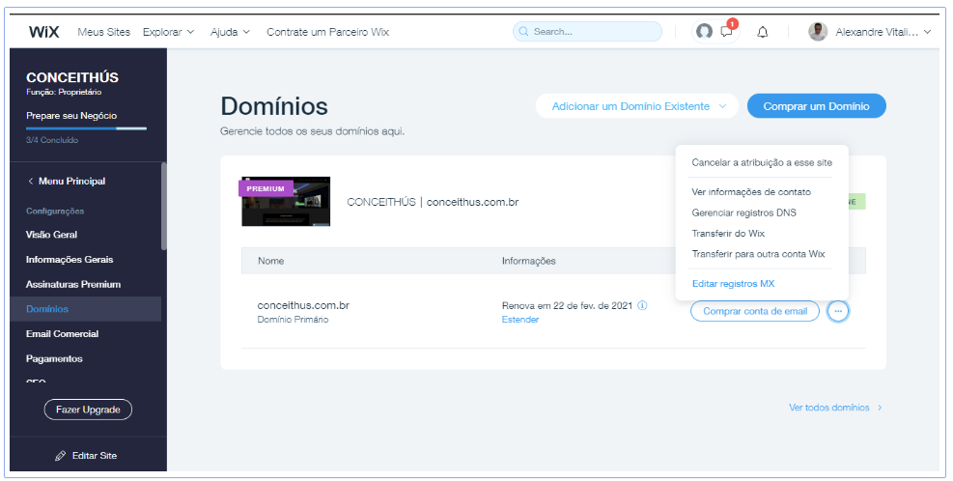
Task: Click the pencil icon next to Editar Site
Action: (60, 455)
